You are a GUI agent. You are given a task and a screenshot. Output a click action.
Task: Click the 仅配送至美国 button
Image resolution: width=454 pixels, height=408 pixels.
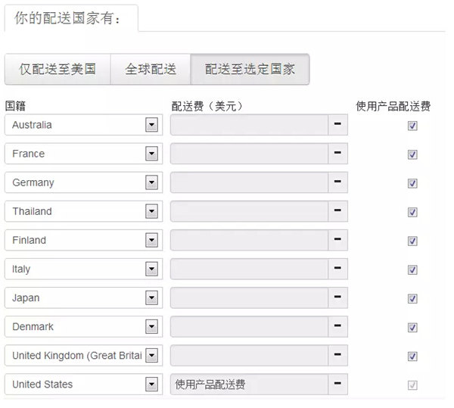58,70
